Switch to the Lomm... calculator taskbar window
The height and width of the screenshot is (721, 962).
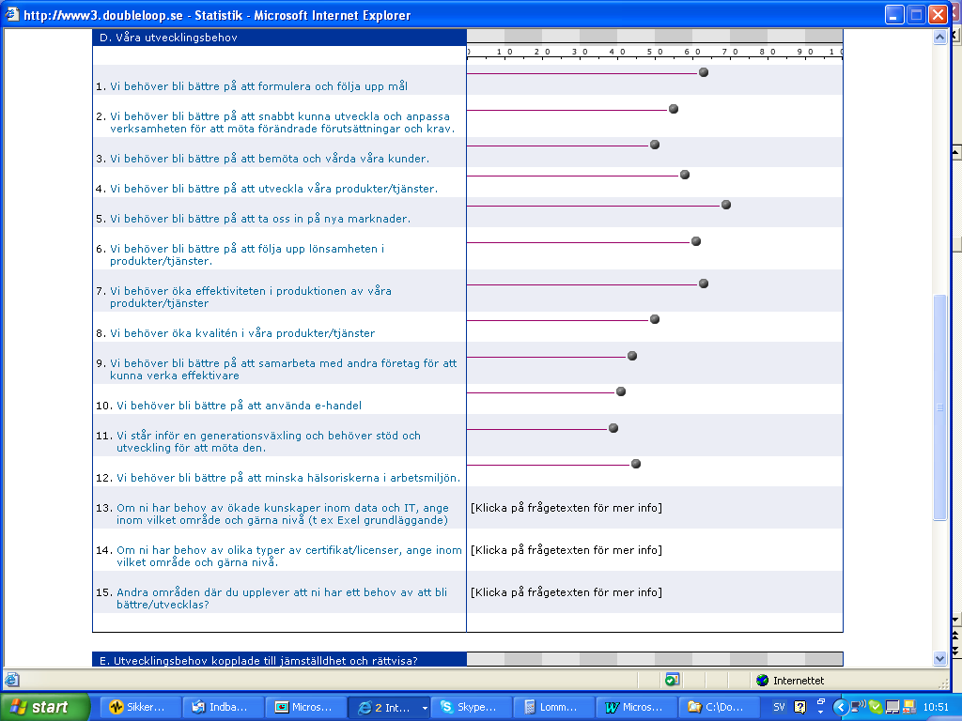554,708
